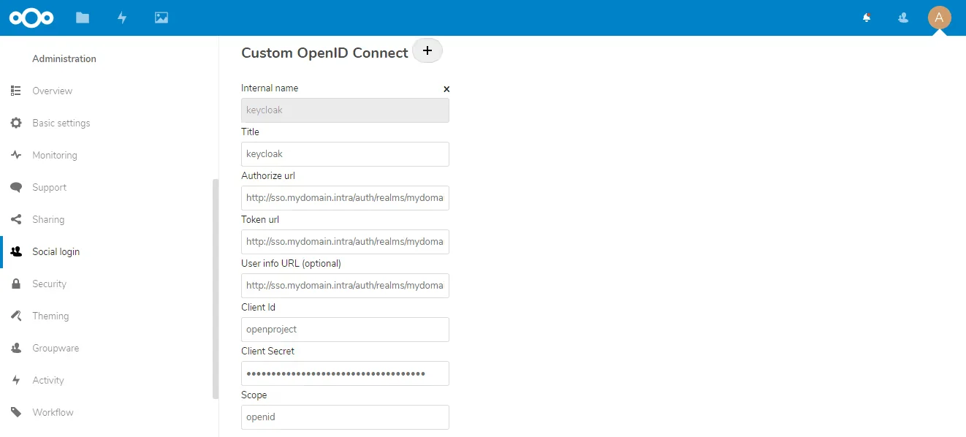Remove the keycloak provider with the X
Image resolution: width=966 pixels, height=437 pixels.
(446, 89)
